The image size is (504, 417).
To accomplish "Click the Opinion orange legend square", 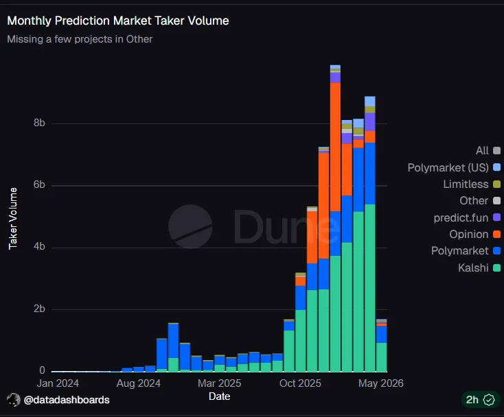I will 496,234.
